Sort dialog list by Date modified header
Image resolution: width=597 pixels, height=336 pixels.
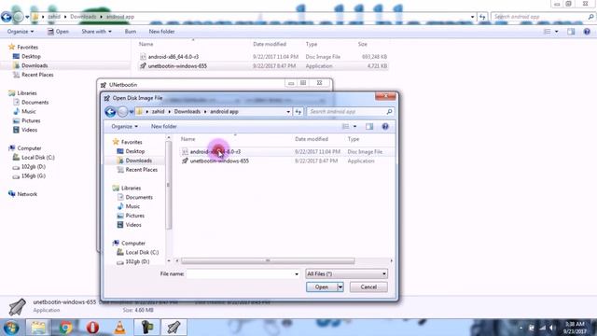(312, 139)
